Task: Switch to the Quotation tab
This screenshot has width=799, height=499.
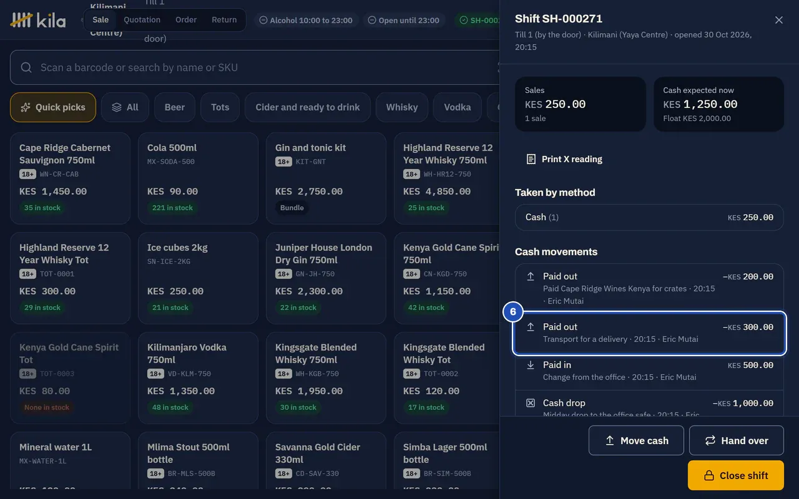Action: [142, 20]
